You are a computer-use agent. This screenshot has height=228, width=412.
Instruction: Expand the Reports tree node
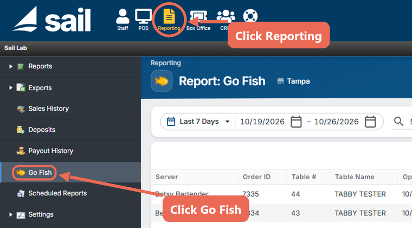[x=11, y=67]
